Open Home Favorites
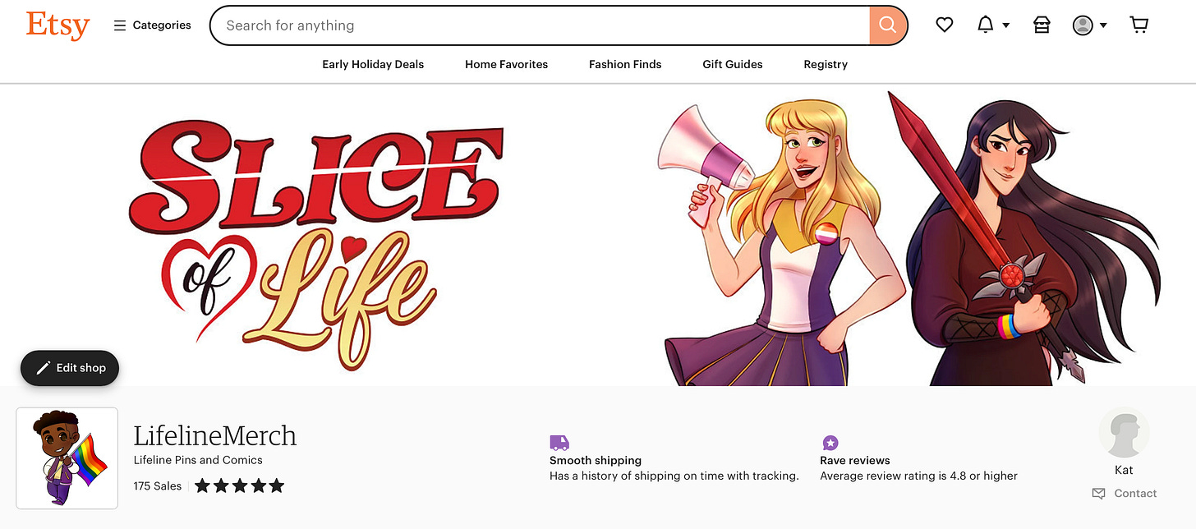 [x=506, y=64]
